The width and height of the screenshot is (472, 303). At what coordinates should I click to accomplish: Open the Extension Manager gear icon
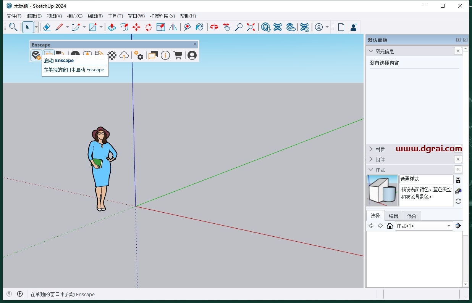pos(304,27)
